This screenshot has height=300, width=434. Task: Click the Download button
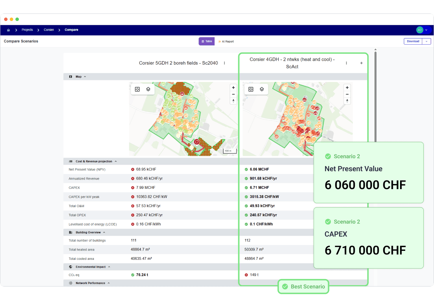tap(413, 41)
